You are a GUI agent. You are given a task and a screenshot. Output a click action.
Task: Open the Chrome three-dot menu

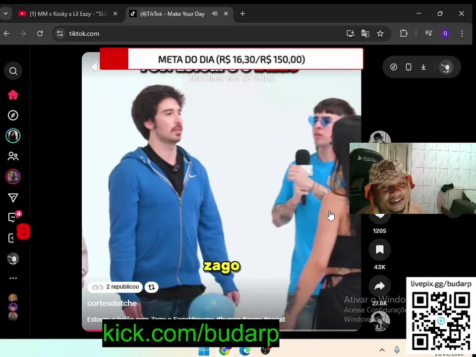(x=462, y=33)
